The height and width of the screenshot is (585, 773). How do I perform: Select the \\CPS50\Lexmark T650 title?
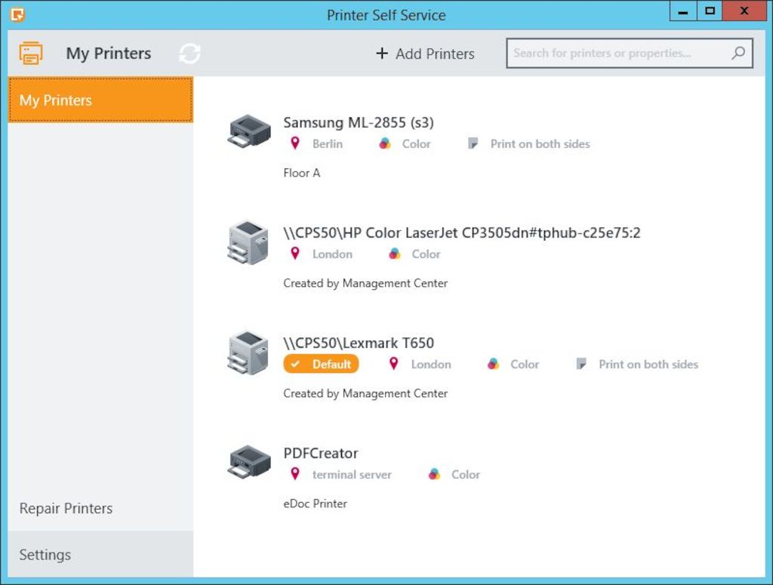click(x=359, y=343)
